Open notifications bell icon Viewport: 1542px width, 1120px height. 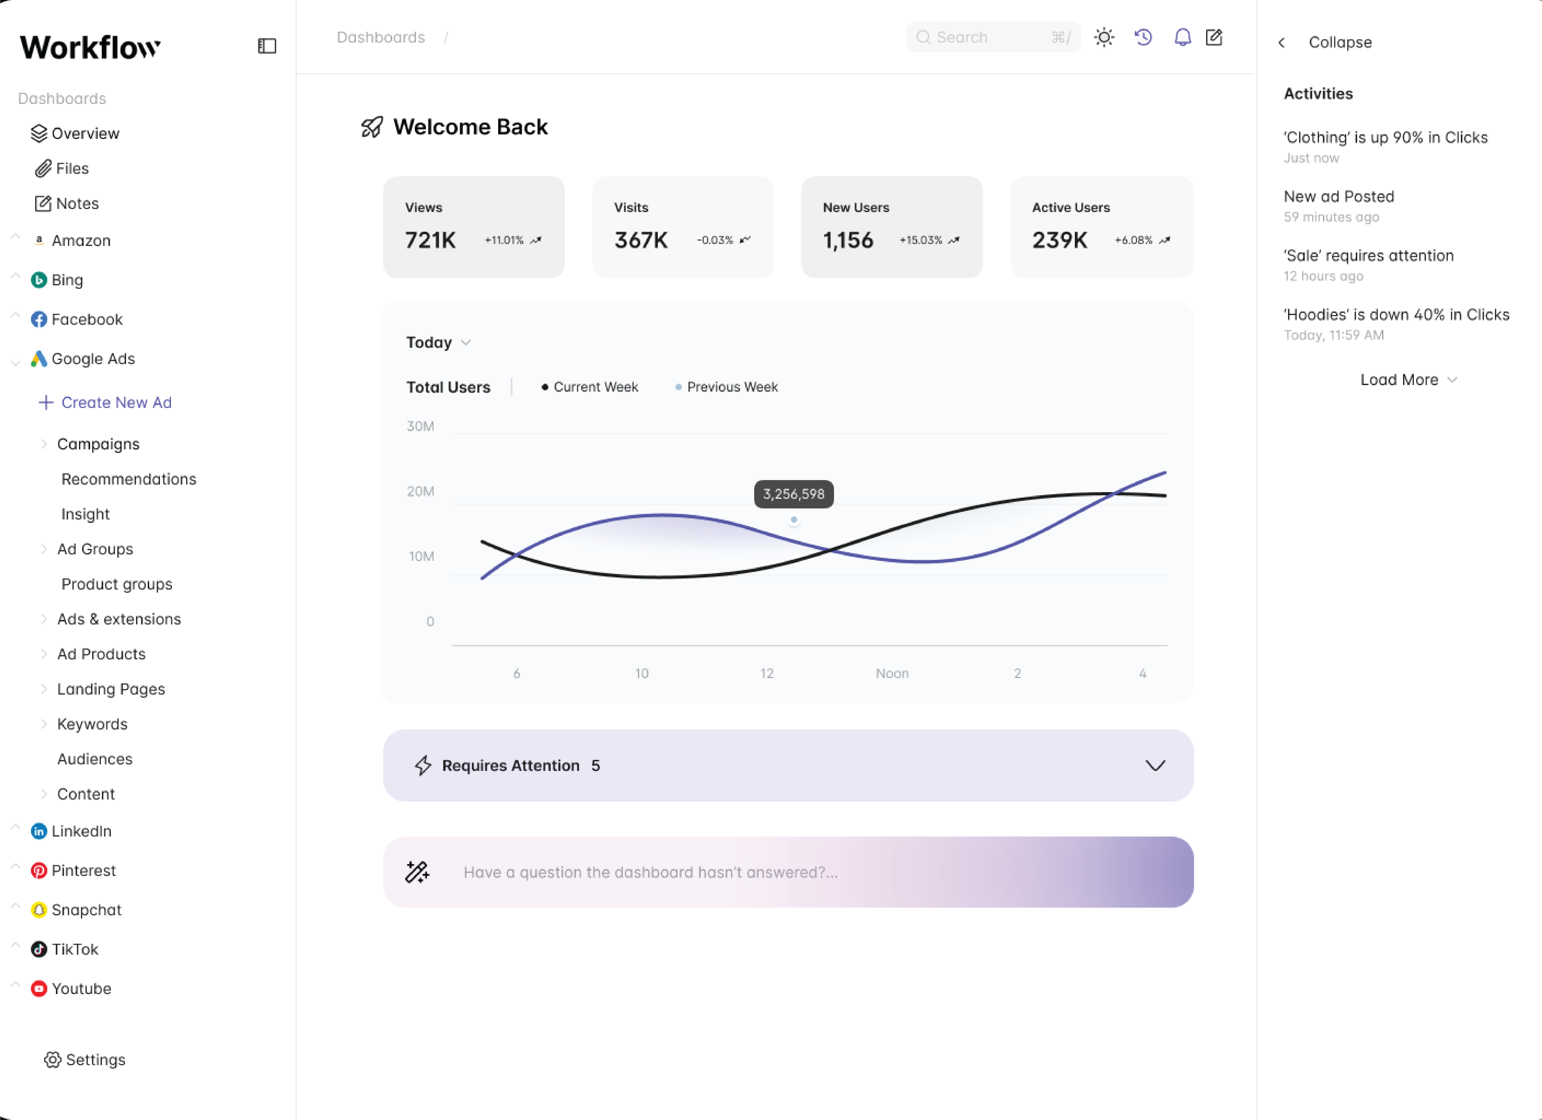[x=1183, y=37]
